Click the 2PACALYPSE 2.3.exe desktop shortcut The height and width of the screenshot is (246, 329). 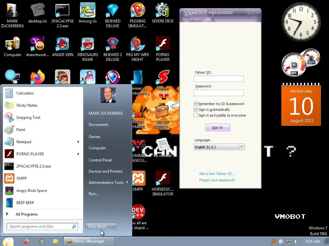click(62, 15)
